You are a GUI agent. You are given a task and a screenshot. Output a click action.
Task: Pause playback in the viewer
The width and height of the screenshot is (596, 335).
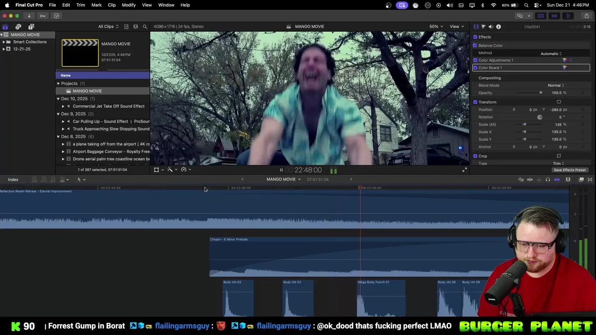click(x=281, y=170)
